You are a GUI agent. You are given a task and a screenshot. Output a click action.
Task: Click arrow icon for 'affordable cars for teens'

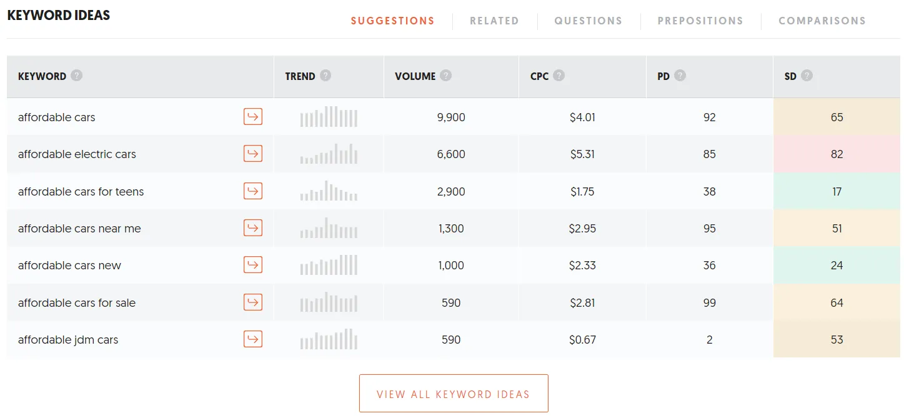point(252,191)
